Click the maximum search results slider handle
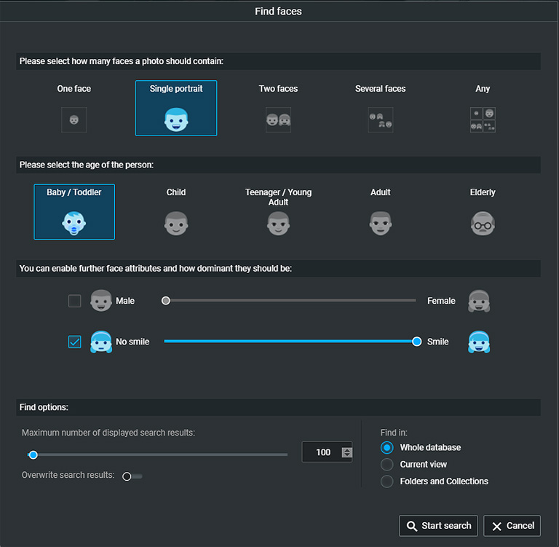The image size is (559, 547). point(33,455)
